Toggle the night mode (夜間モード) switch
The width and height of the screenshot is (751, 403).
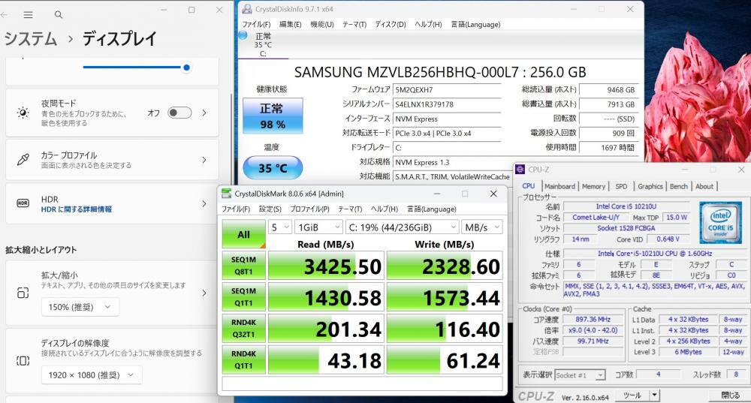(x=179, y=113)
